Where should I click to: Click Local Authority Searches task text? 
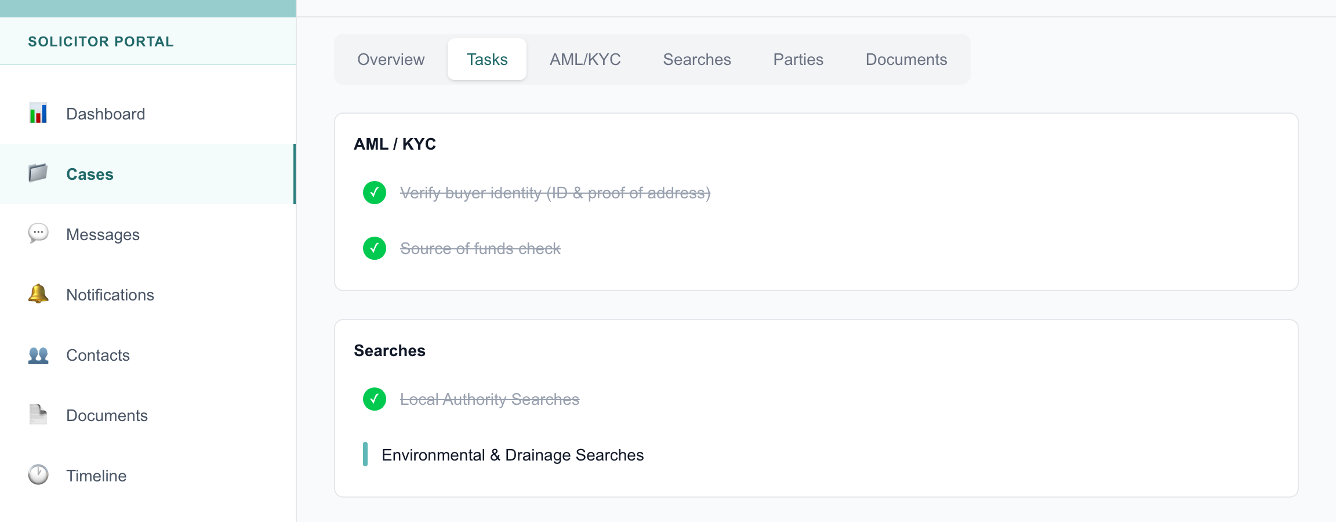(x=489, y=399)
